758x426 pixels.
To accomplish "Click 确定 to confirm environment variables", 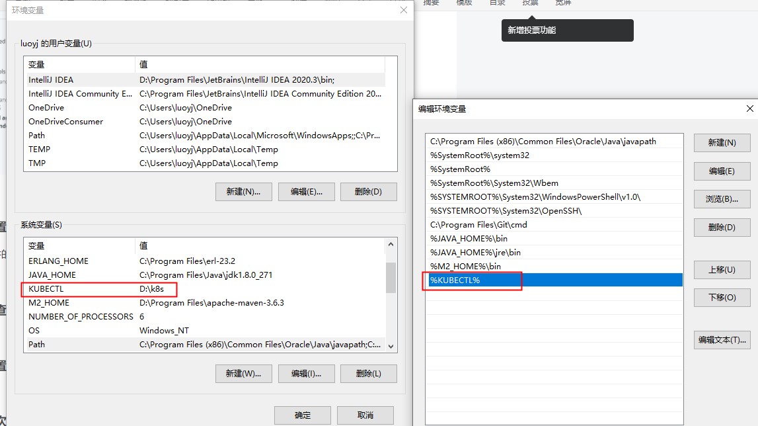I will [302, 415].
